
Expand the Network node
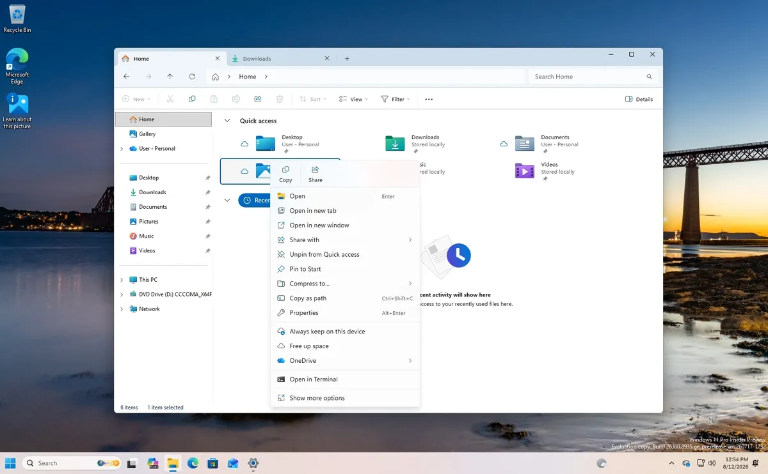[x=122, y=309]
